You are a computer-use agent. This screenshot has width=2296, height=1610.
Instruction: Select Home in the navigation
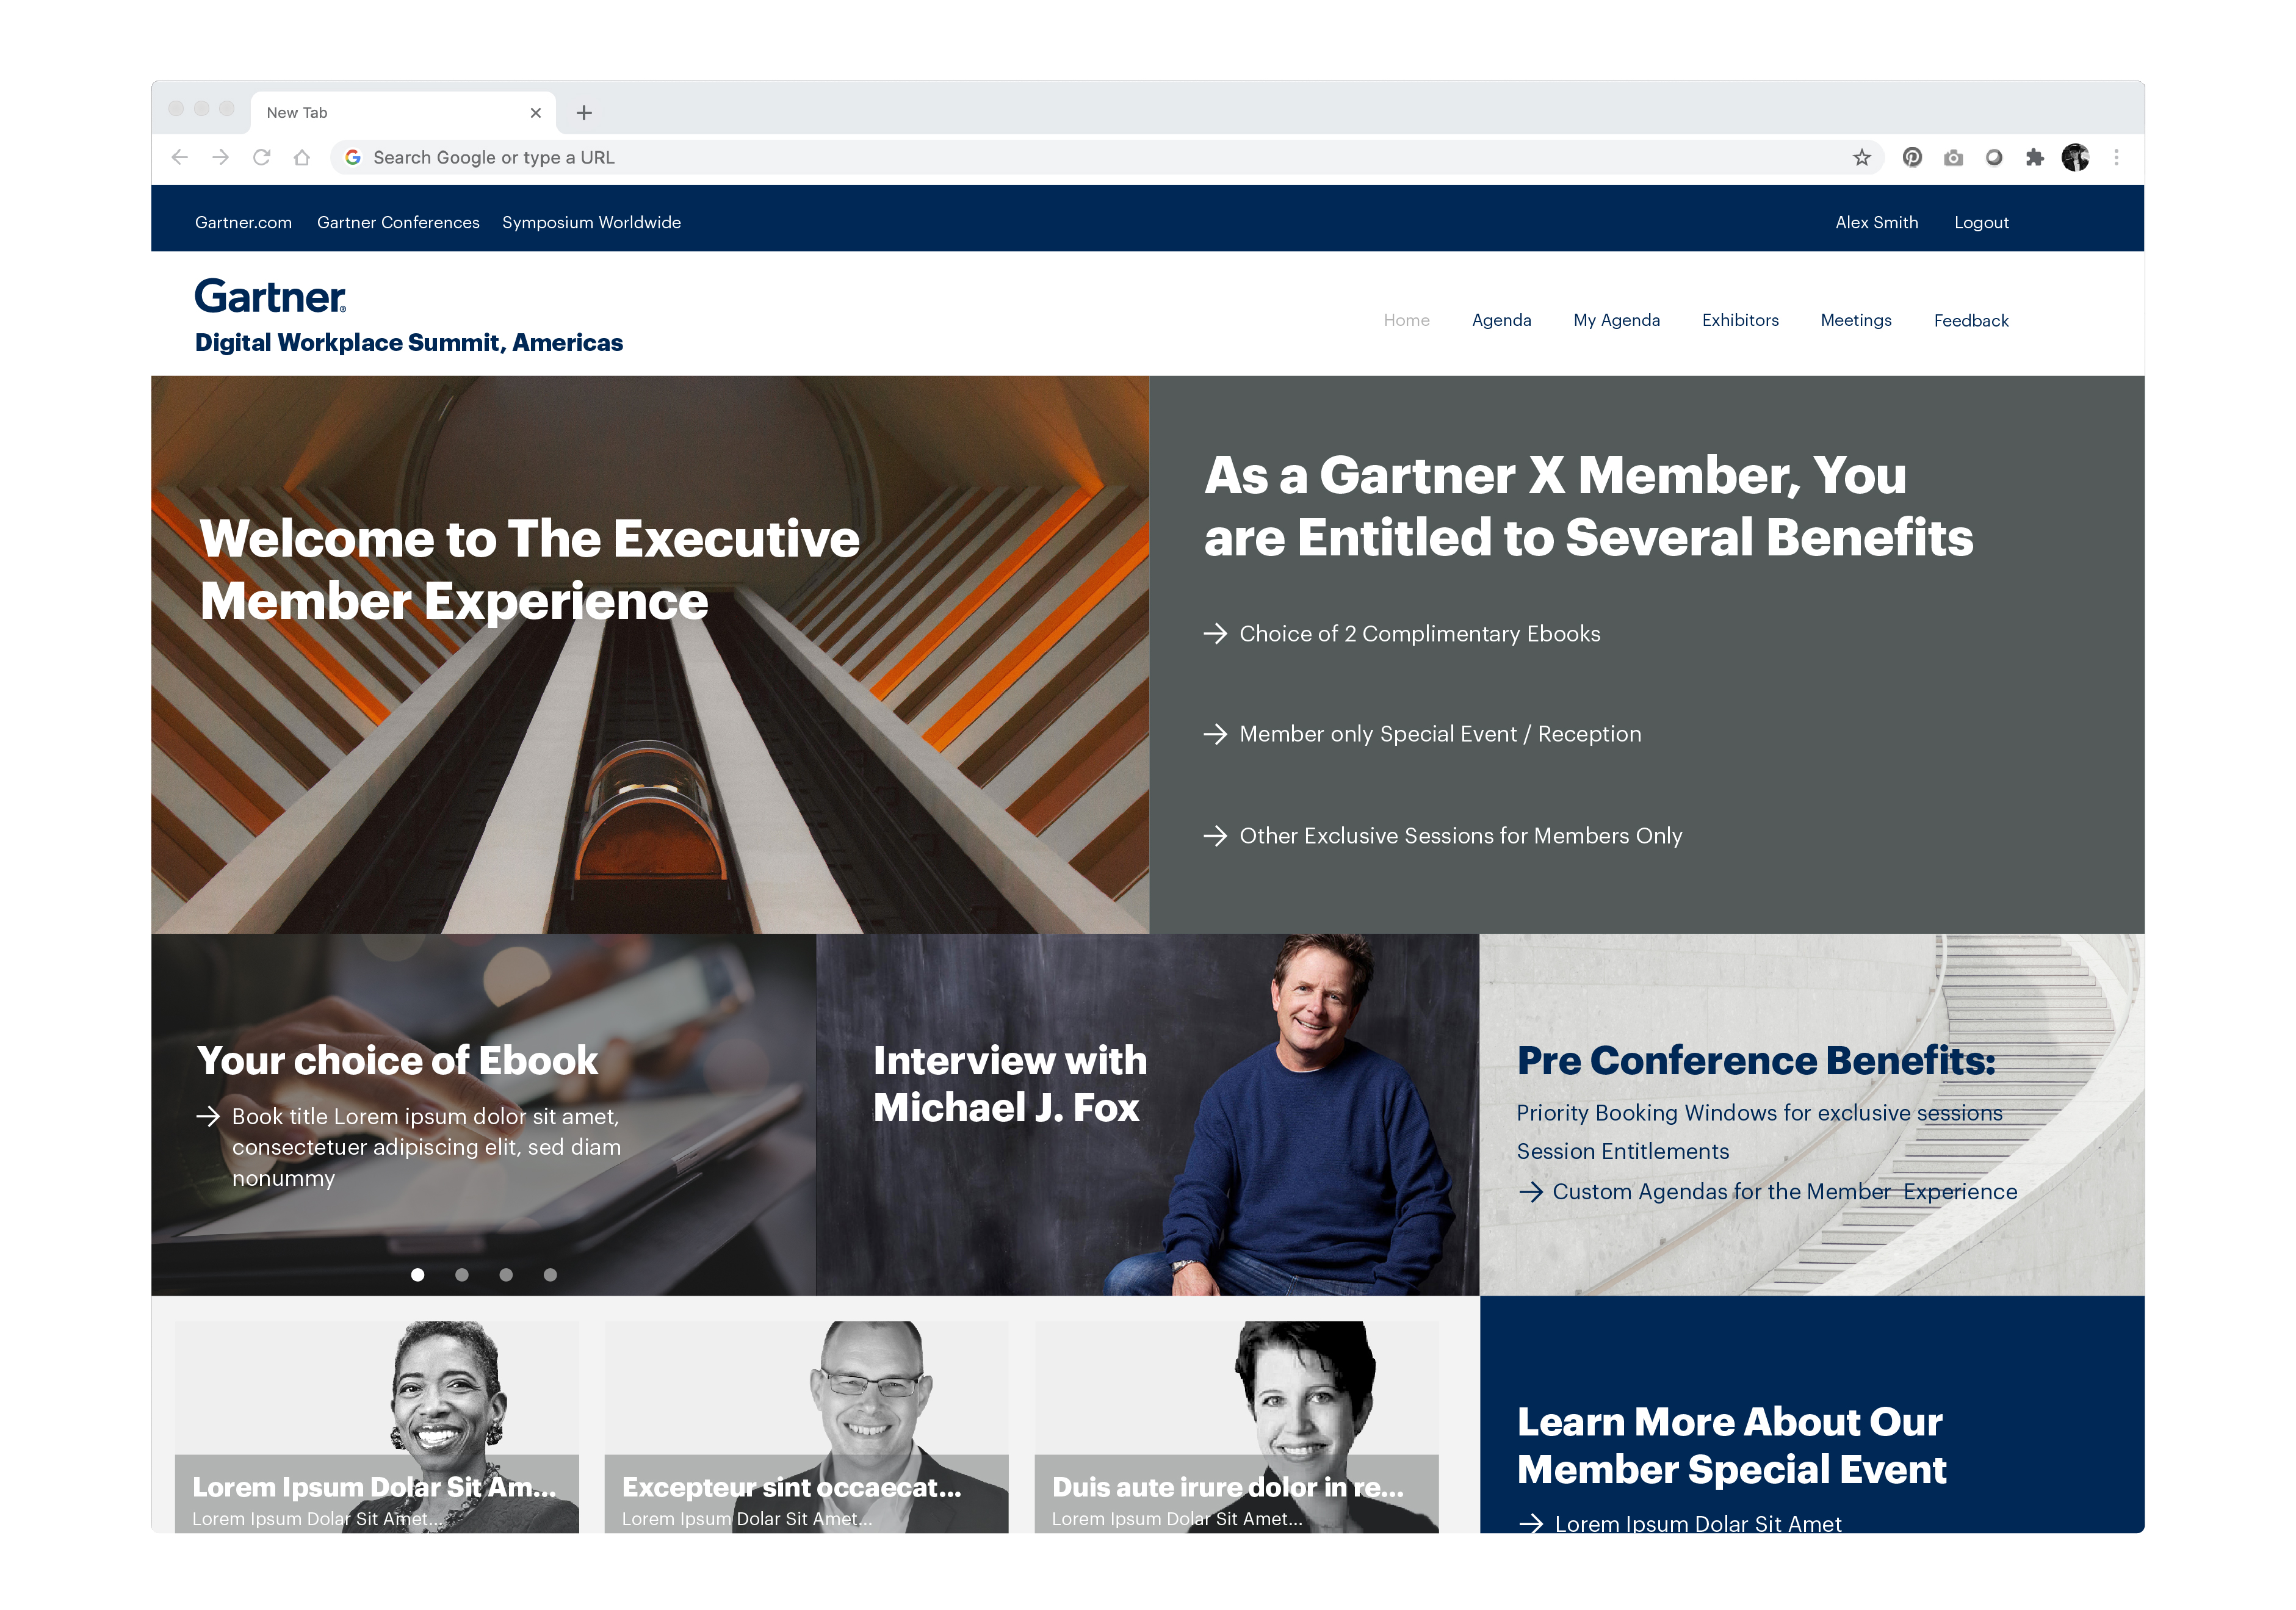[1406, 320]
